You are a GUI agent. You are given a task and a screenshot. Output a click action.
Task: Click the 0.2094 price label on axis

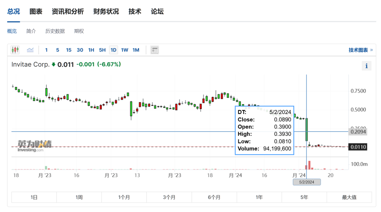point(358,132)
